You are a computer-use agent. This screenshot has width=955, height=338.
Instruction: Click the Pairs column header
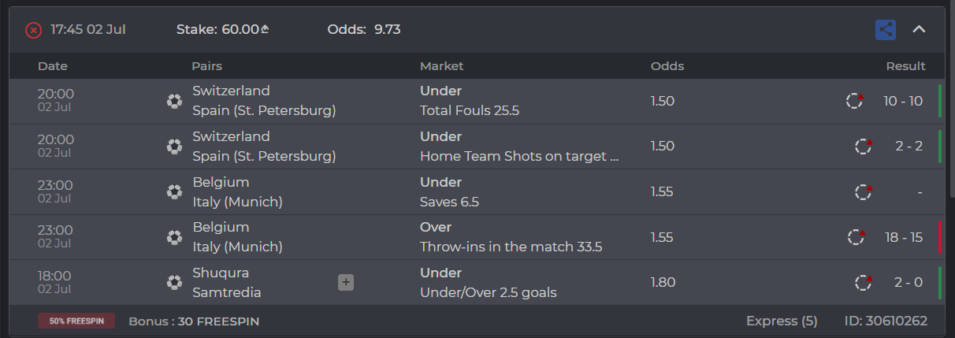coord(206,66)
